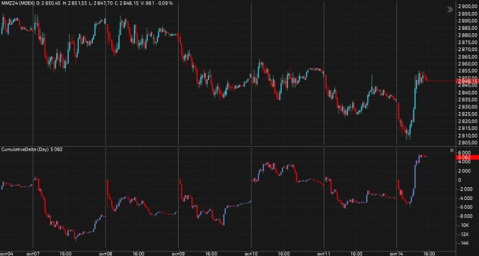Click 2 830,00 on the price axis

tap(467, 107)
